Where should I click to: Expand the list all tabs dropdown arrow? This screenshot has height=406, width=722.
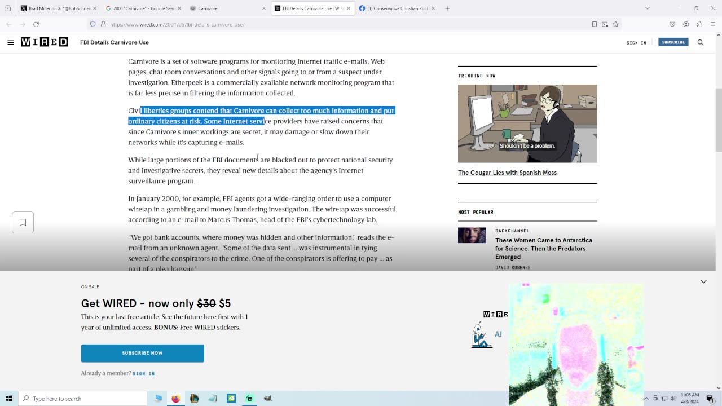click(648, 8)
